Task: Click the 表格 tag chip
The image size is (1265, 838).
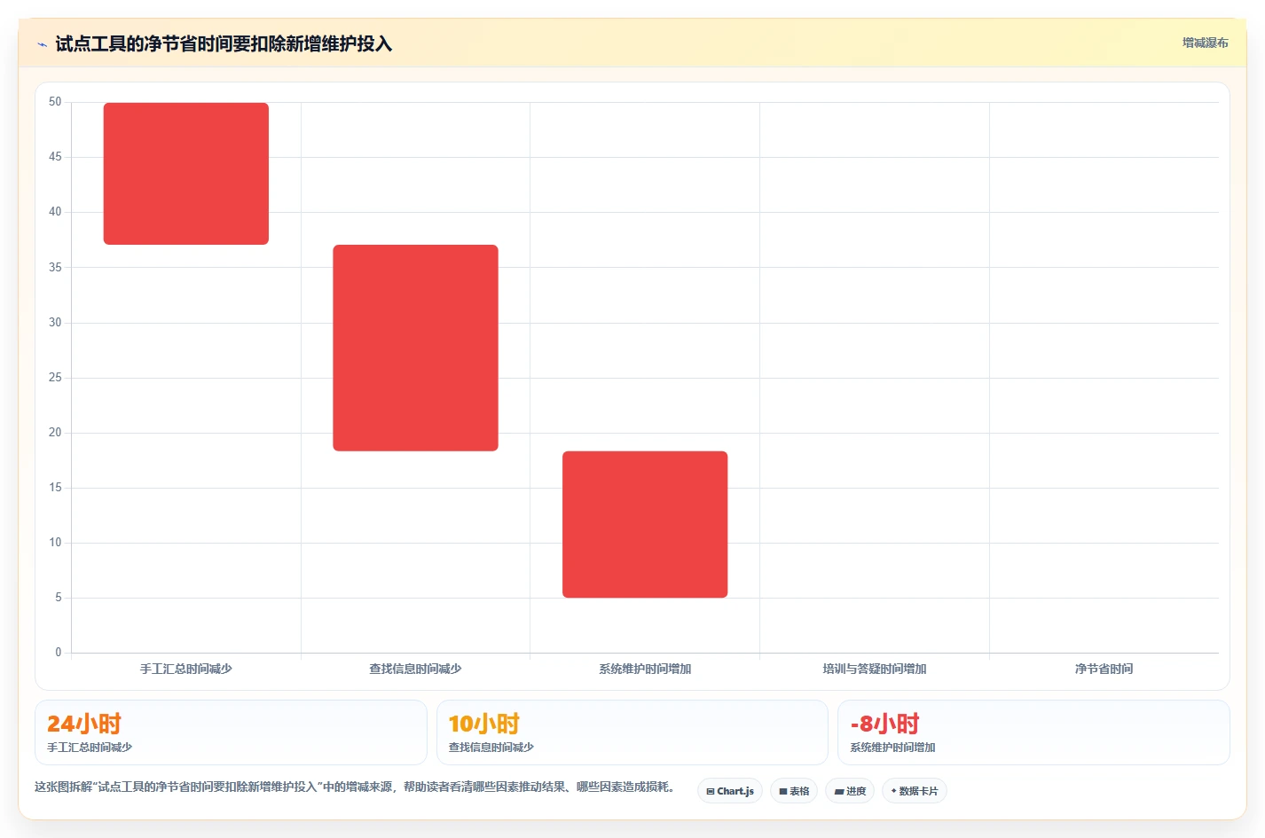Action: tap(794, 791)
